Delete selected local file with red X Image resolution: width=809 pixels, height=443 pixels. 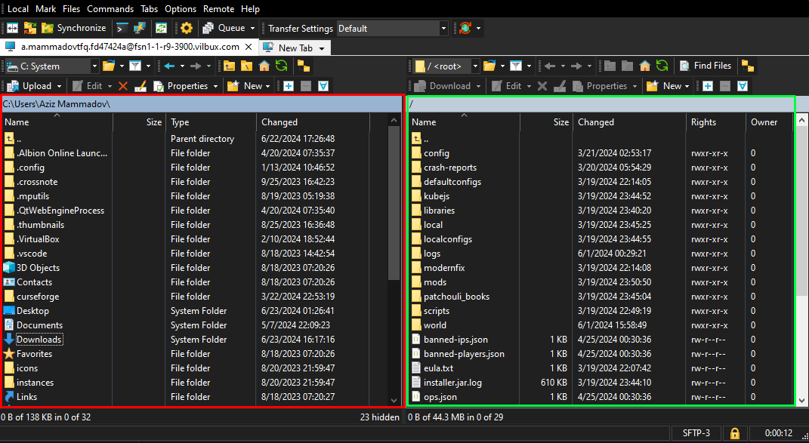[x=123, y=86]
